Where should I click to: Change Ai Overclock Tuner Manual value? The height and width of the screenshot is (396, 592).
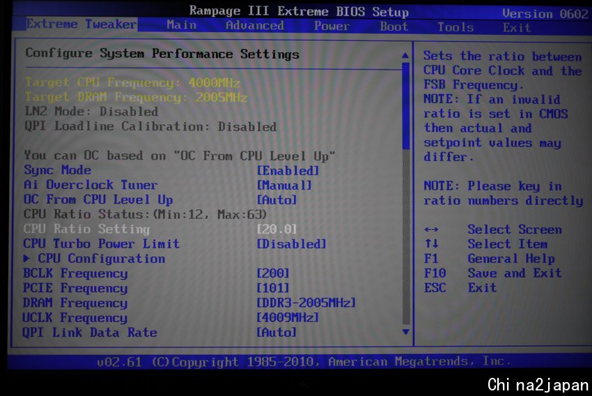(284, 185)
